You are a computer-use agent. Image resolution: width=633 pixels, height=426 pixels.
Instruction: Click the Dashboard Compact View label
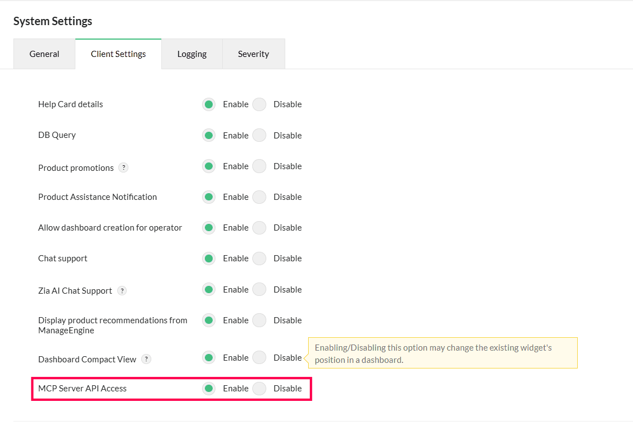(87, 360)
